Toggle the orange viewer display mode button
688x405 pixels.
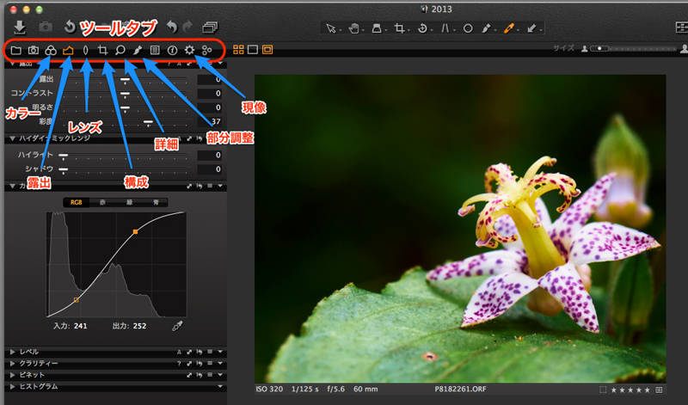pyautogui.click(x=267, y=49)
